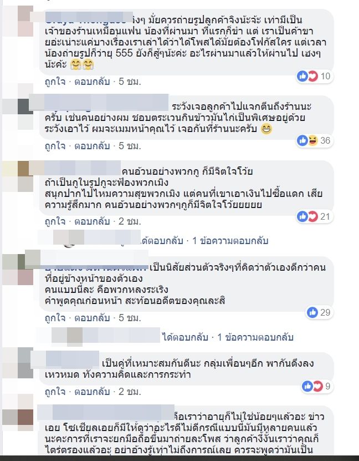Like the comment with 21 reactions
This screenshot has width=359, height=461.
coord(55,221)
